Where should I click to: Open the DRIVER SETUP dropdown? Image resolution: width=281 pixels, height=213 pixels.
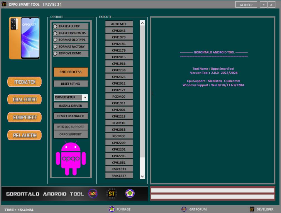pos(71,97)
